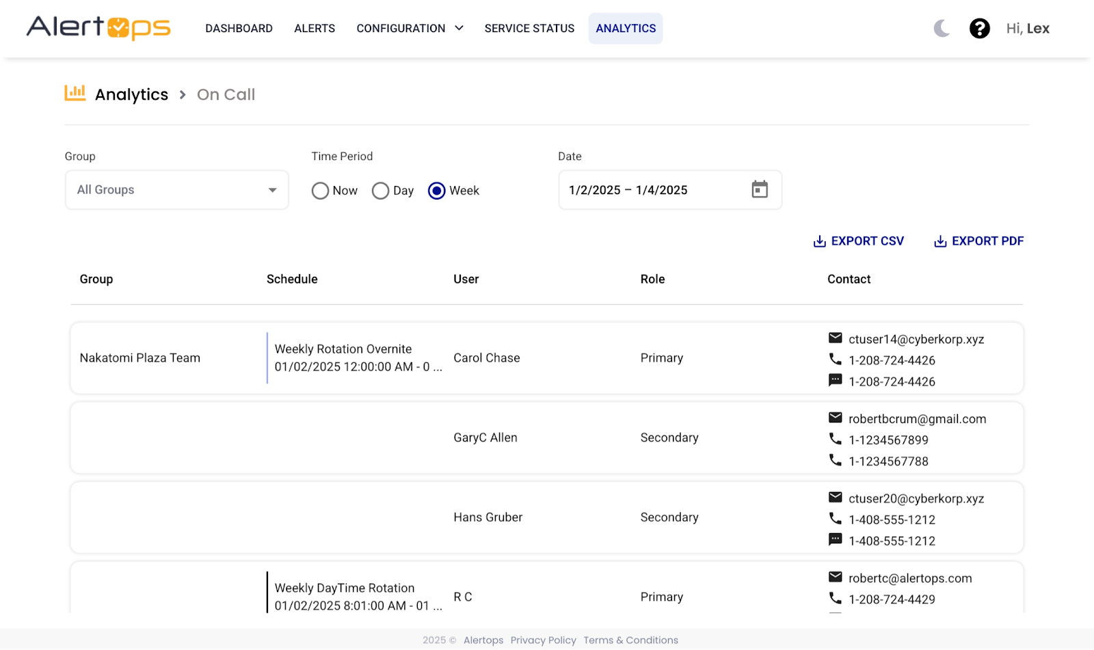Click the date range input field

click(650, 190)
